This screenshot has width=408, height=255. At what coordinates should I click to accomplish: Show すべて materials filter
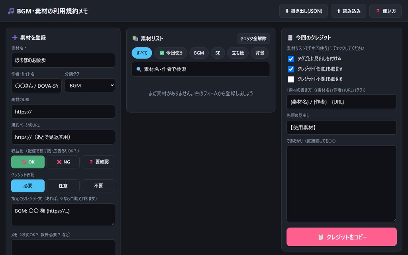pyautogui.click(x=142, y=53)
